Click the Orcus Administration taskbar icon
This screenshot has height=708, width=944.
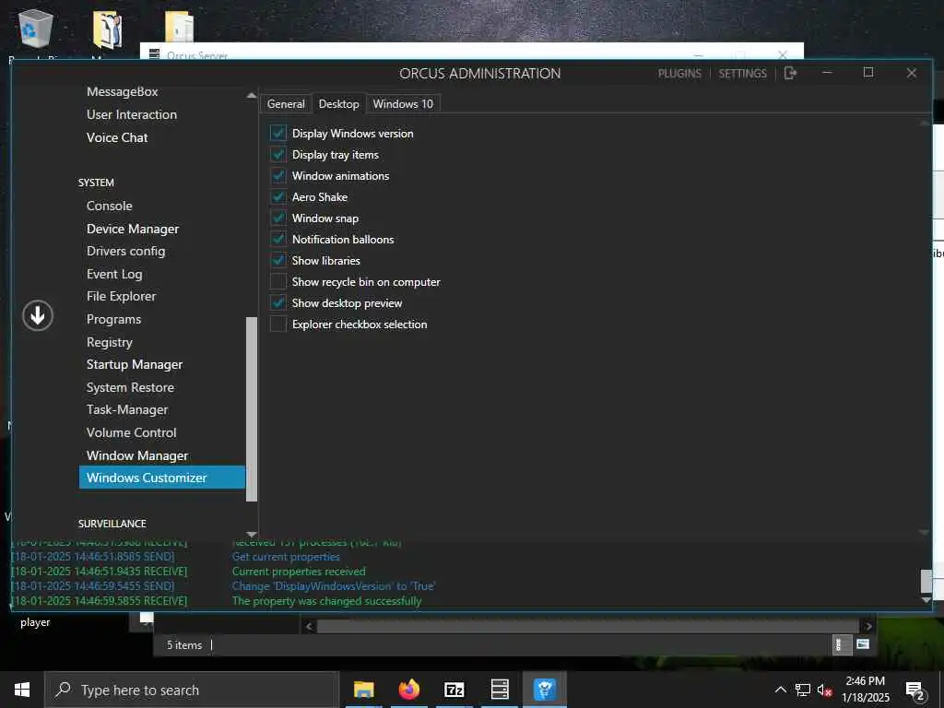tap(544, 690)
